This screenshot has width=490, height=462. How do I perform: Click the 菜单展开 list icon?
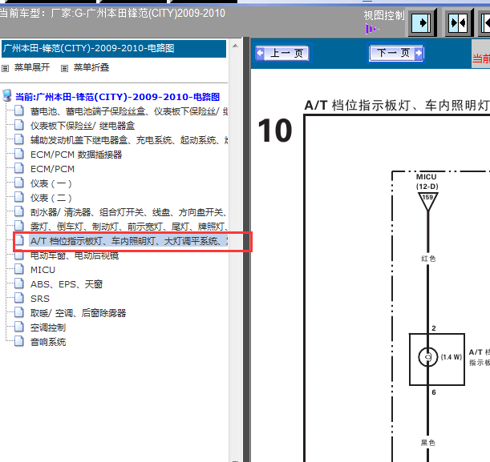pyautogui.click(x=6, y=68)
